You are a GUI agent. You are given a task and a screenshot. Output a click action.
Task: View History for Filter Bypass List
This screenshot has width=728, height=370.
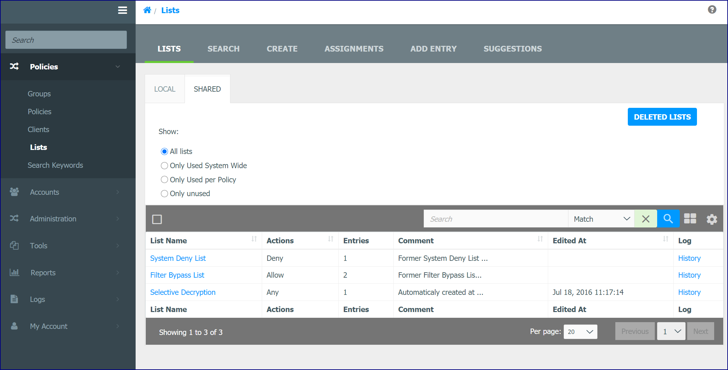(x=689, y=275)
